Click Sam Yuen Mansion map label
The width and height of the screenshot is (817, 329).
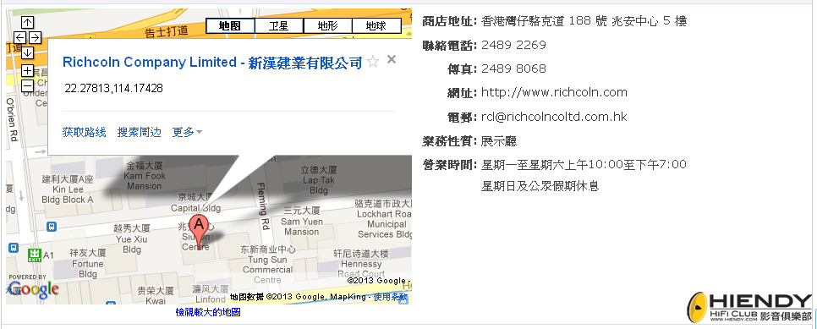tap(302, 221)
